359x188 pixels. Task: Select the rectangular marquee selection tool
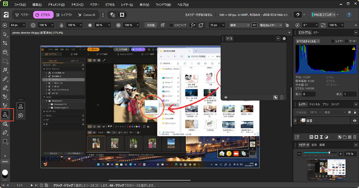[x=5, y=61]
